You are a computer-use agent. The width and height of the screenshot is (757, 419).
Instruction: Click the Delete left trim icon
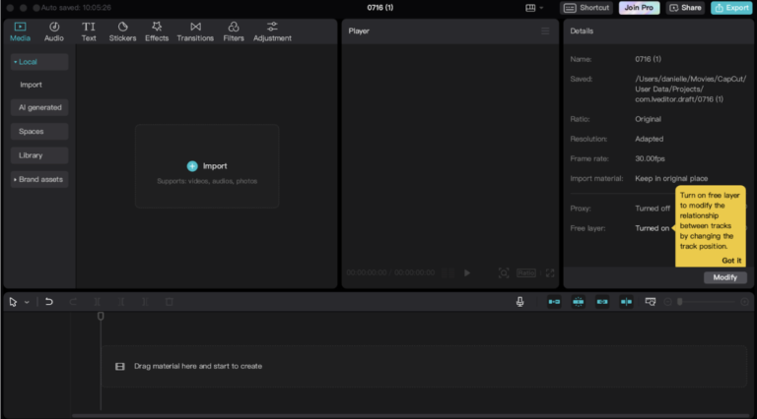[121, 302]
